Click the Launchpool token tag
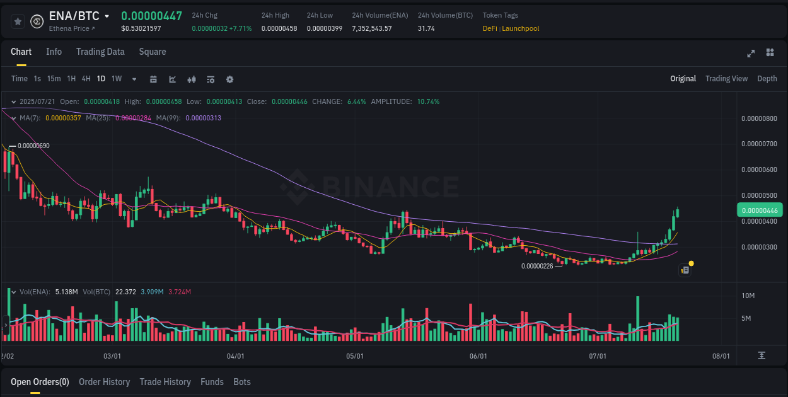Image resolution: width=788 pixels, height=397 pixels. tap(521, 28)
